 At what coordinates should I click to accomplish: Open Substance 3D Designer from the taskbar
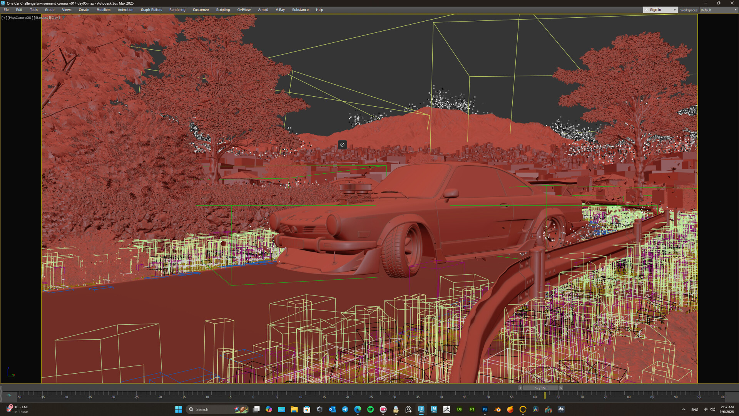click(x=460, y=409)
